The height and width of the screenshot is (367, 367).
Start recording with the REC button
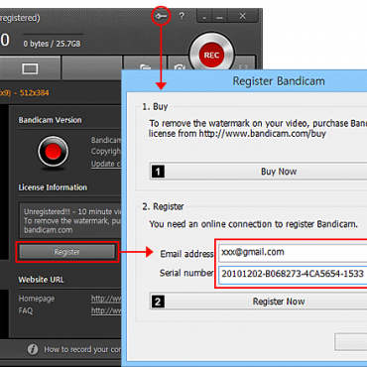tap(211, 55)
